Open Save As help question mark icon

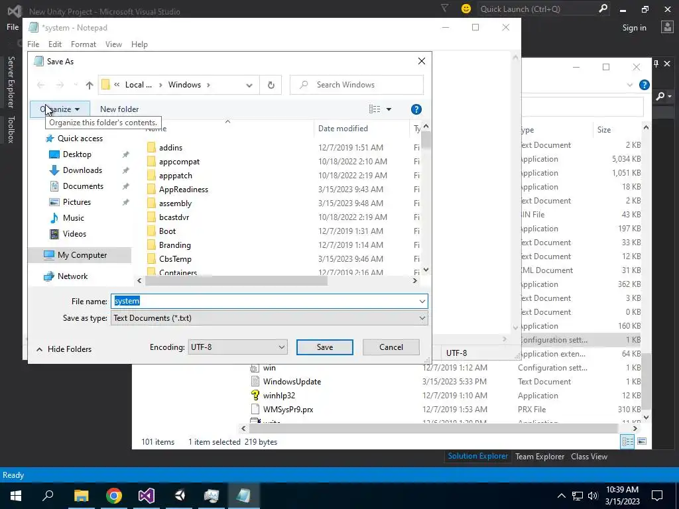click(416, 109)
